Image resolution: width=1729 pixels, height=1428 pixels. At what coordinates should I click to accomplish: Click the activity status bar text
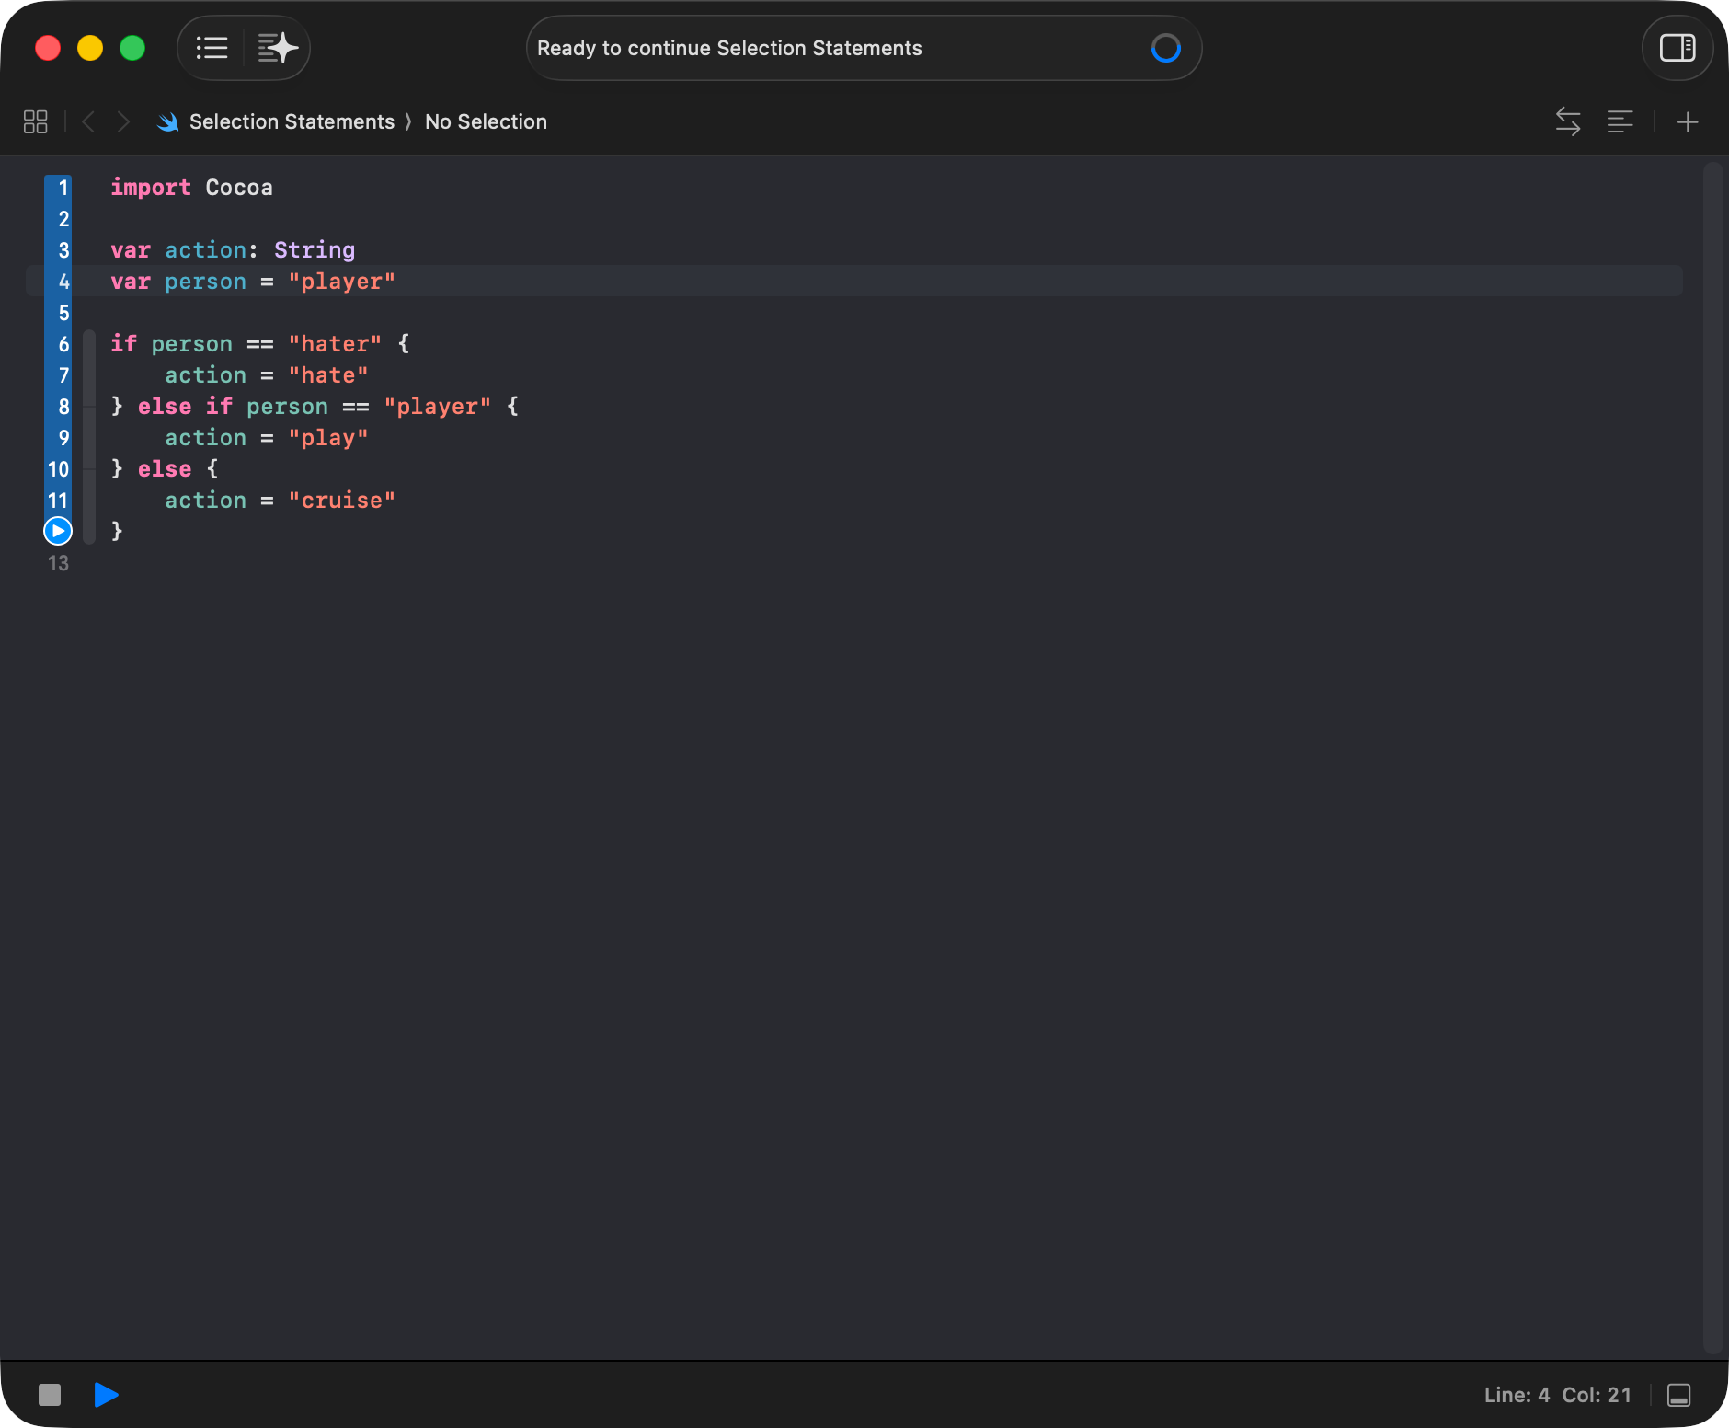coord(729,48)
